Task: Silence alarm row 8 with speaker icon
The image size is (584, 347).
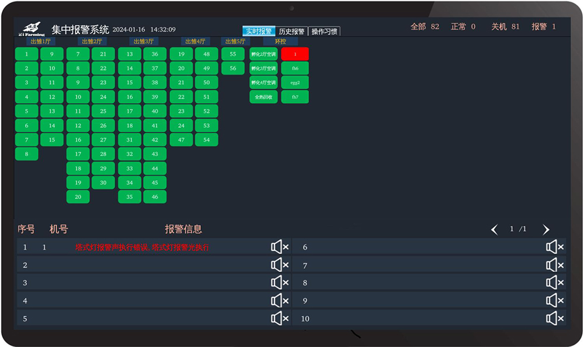Action: pyautogui.click(x=555, y=283)
